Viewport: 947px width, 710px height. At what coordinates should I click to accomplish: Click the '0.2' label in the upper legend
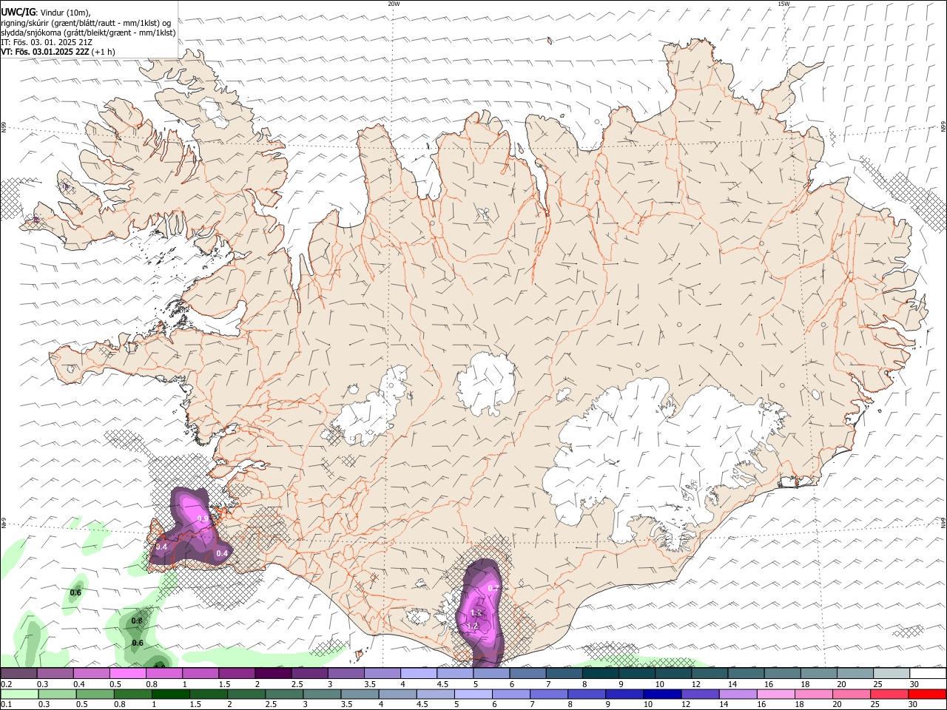click(6, 684)
